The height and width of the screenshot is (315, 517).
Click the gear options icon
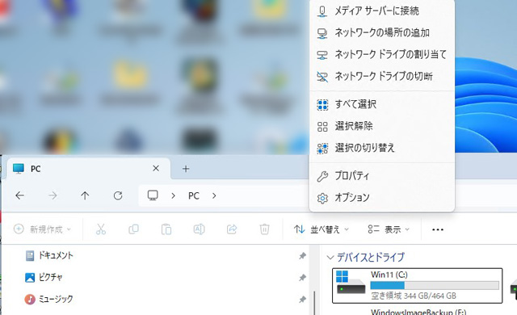pyautogui.click(x=322, y=198)
